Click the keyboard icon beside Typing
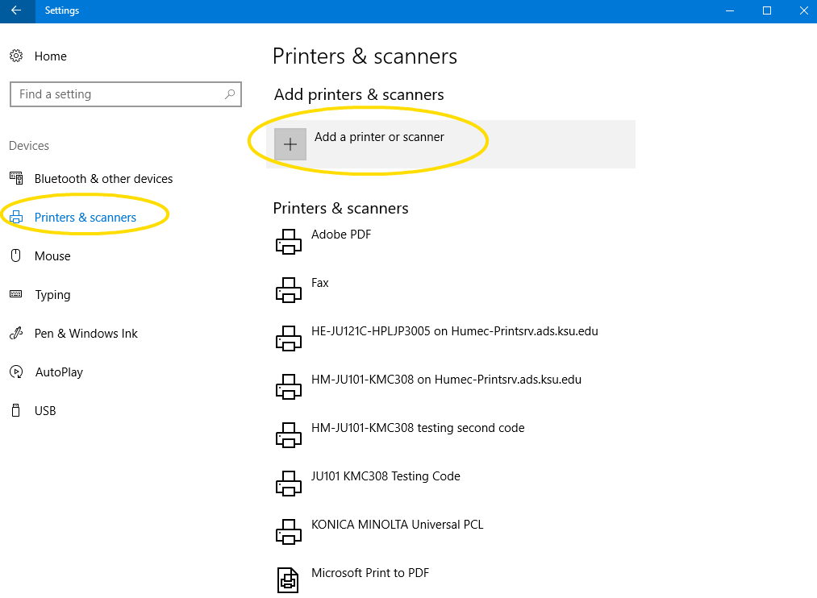This screenshot has height=598, width=817. [x=16, y=294]
